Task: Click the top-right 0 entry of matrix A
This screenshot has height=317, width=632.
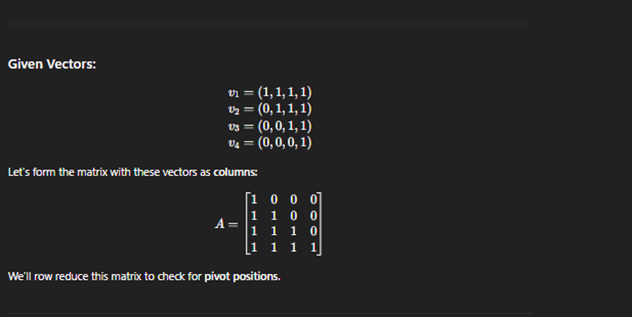Action: 313,199
